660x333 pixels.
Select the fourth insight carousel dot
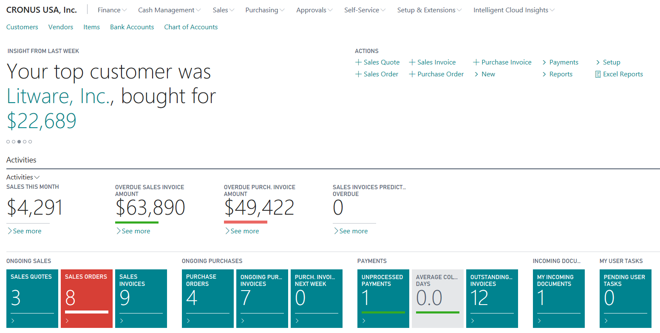[25, 142]
